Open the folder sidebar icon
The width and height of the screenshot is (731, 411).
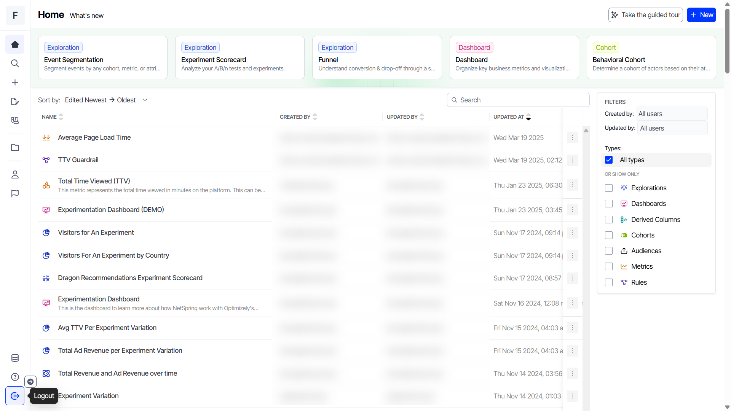click(15, 148)
